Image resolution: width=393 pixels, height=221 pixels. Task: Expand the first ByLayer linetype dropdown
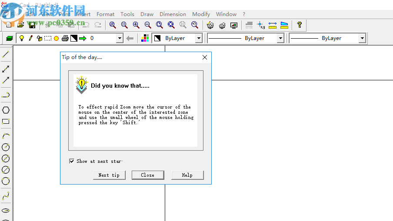(280, 38)
